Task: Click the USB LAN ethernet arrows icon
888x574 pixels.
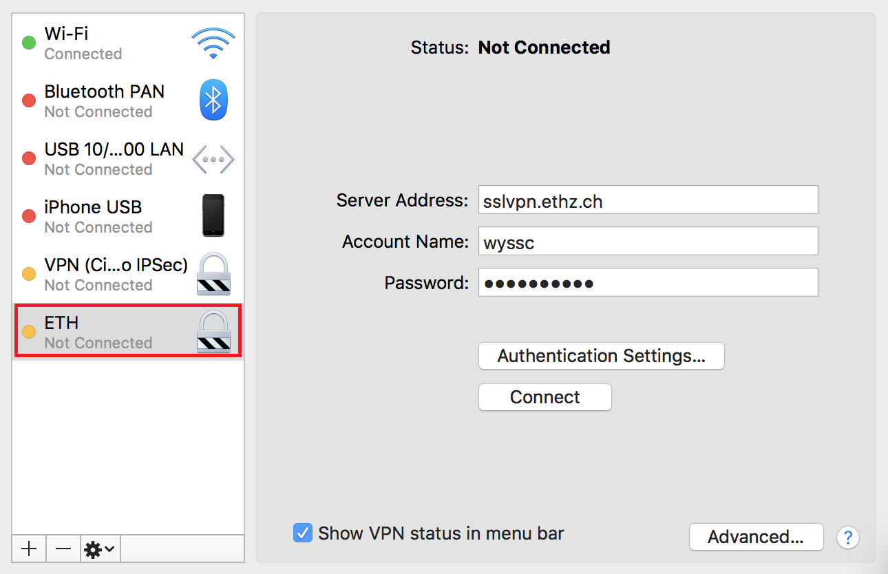Action: pos(213,159)
